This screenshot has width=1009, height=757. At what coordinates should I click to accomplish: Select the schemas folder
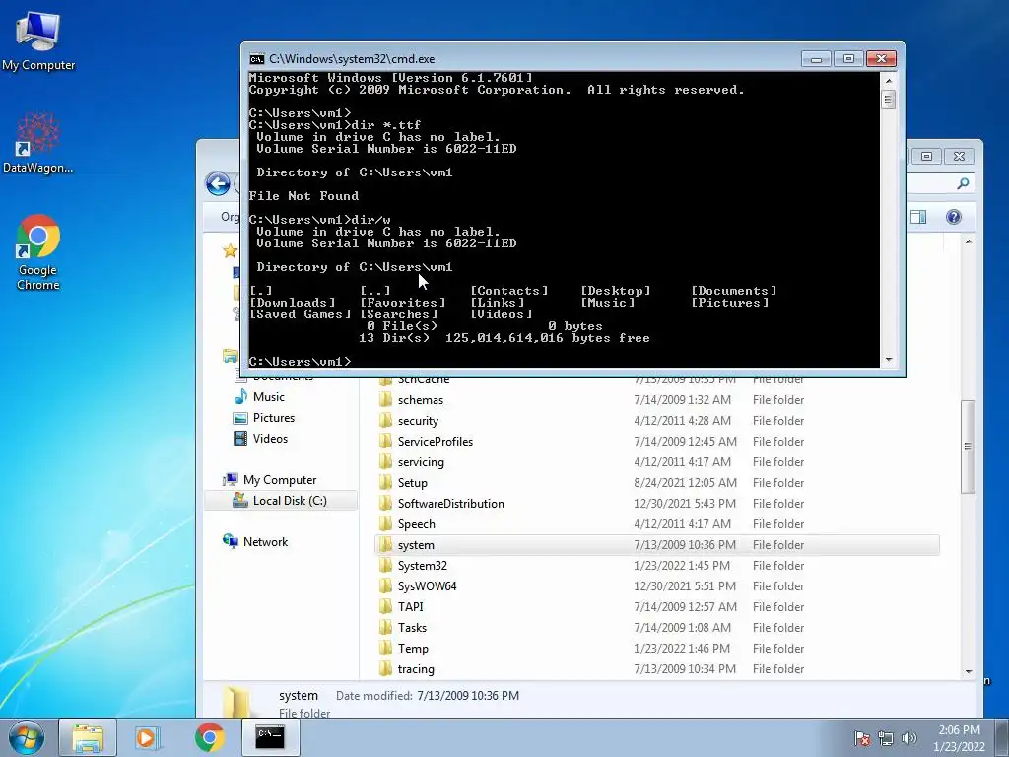[420, 400]
